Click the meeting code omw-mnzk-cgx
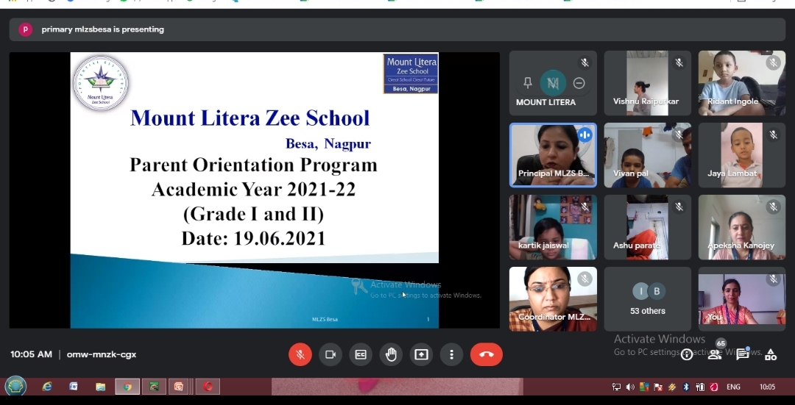Image resolution: width=795 pixels, height=405 pixels. (x=102, y=354)
